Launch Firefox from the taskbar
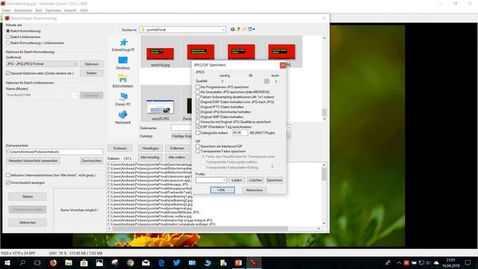The height and width of the screenshot is (269, 478). tap(53, 262)
